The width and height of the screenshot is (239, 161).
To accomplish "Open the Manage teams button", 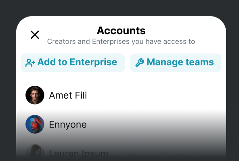I will pos(176,63).
